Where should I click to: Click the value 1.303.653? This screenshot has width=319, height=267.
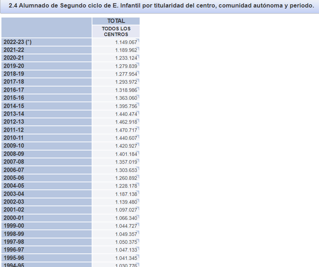[126, 170]
